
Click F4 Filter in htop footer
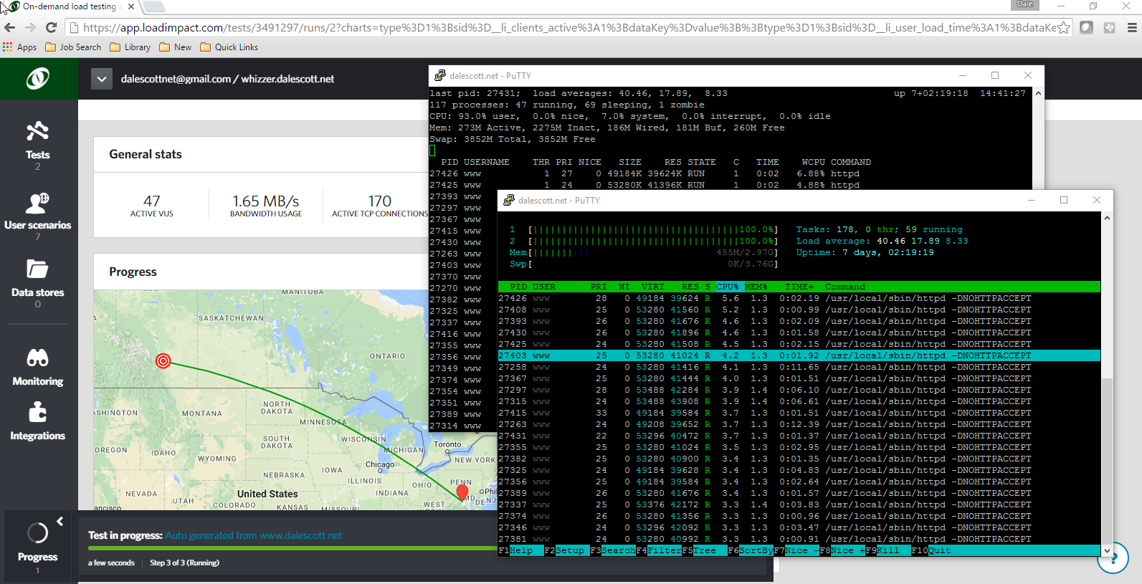pos(659,550)
